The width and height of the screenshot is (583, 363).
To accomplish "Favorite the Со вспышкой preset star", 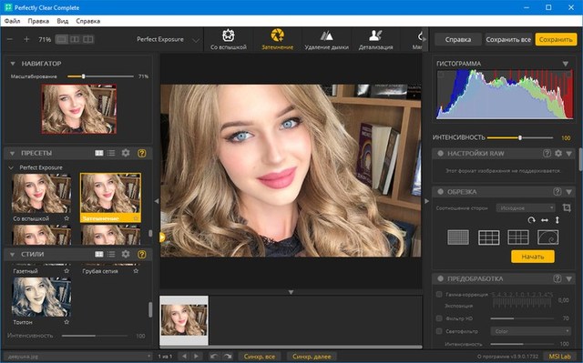I will pos(66,218).
